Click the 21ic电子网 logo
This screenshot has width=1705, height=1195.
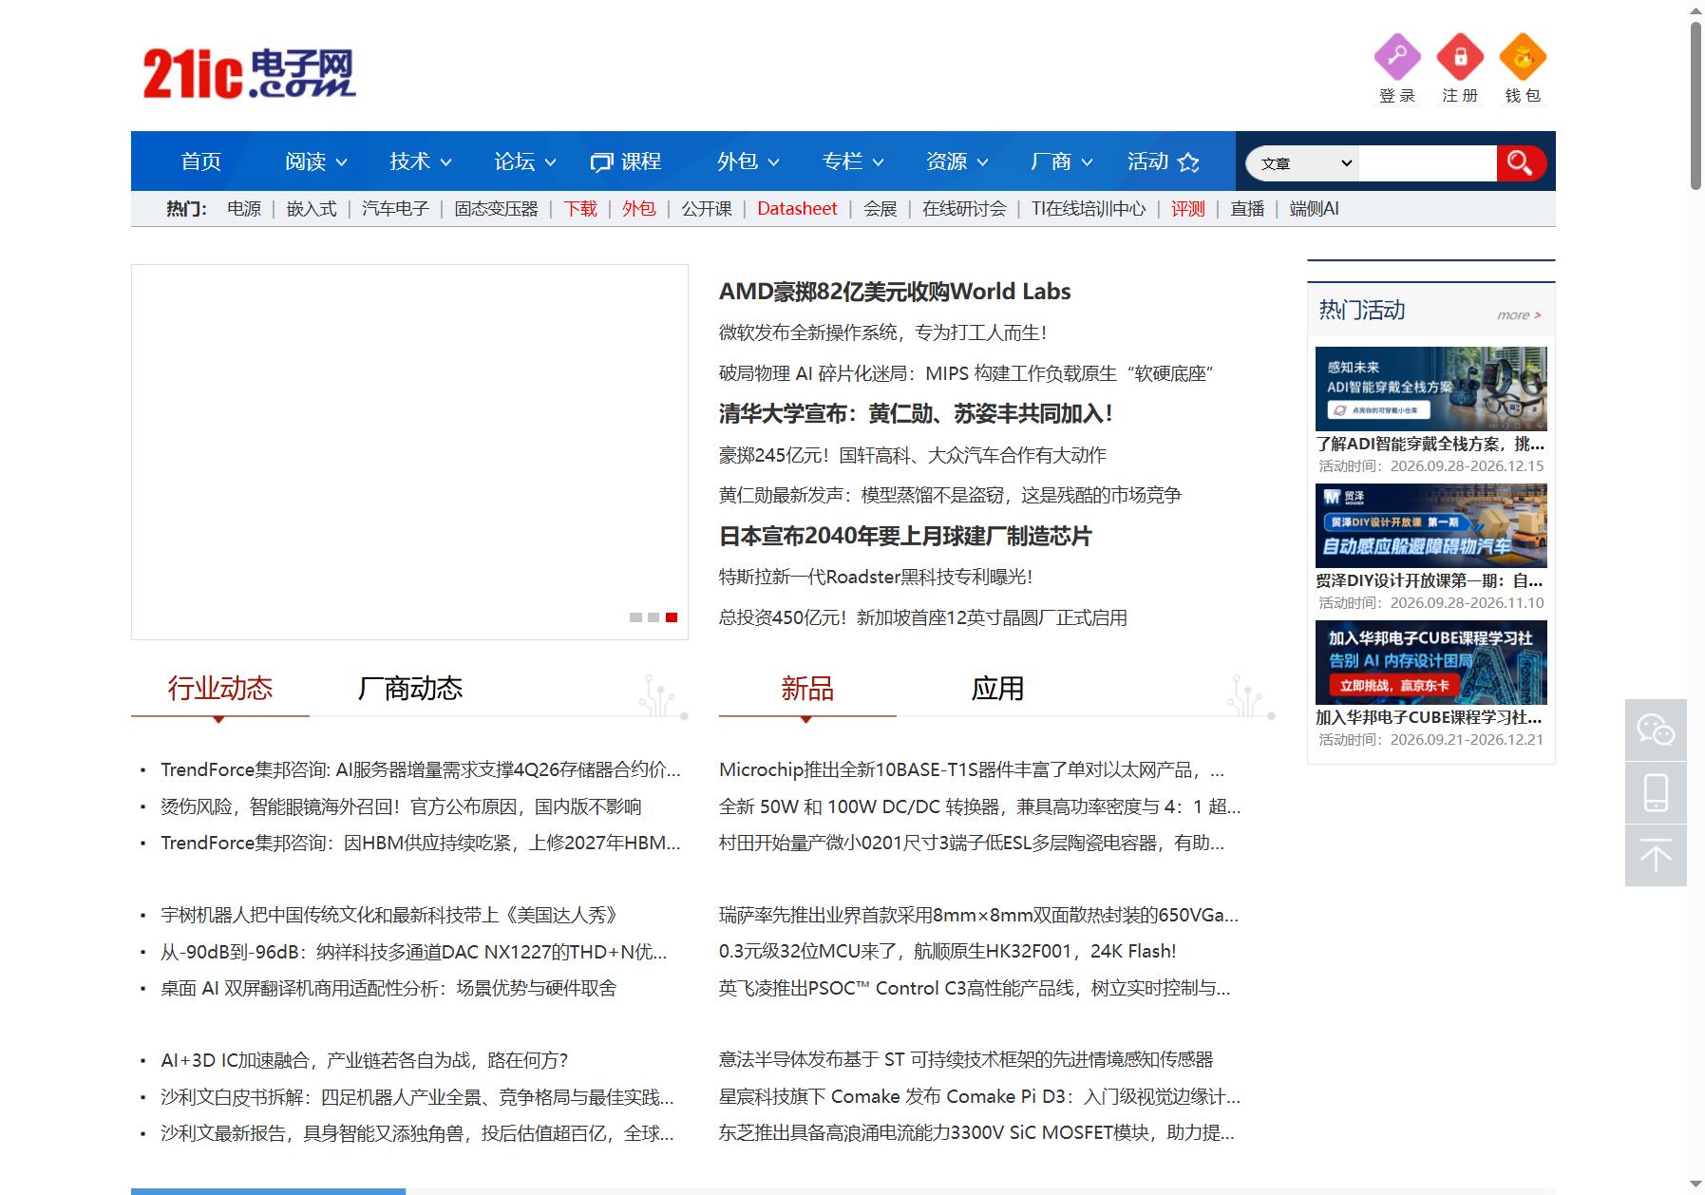click(249, 73)
